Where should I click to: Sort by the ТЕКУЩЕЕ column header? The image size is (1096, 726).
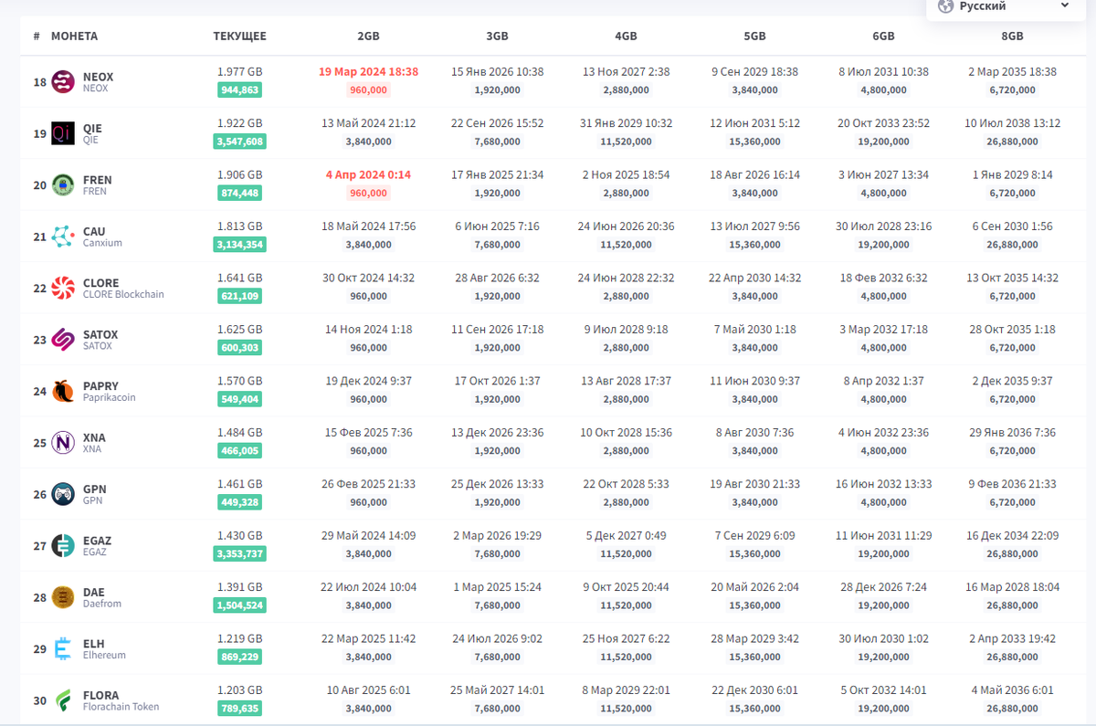tap(240, 37)
